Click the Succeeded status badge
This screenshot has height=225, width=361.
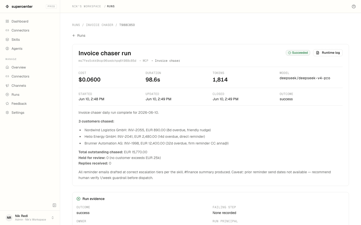[x=298, y=53]
